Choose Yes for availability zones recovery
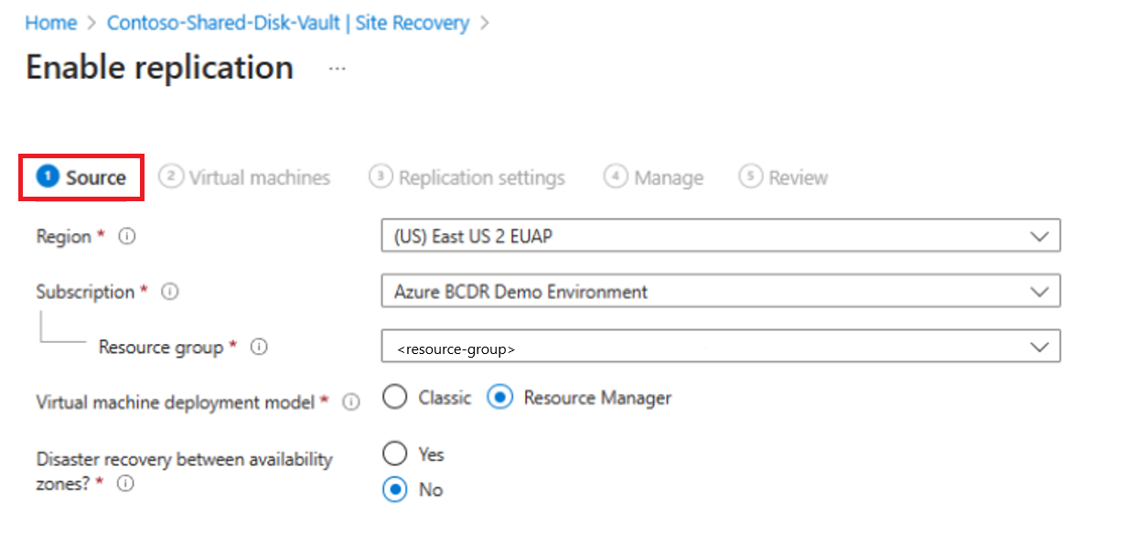This screenshot has height=547, width=1148. [394, 454]
